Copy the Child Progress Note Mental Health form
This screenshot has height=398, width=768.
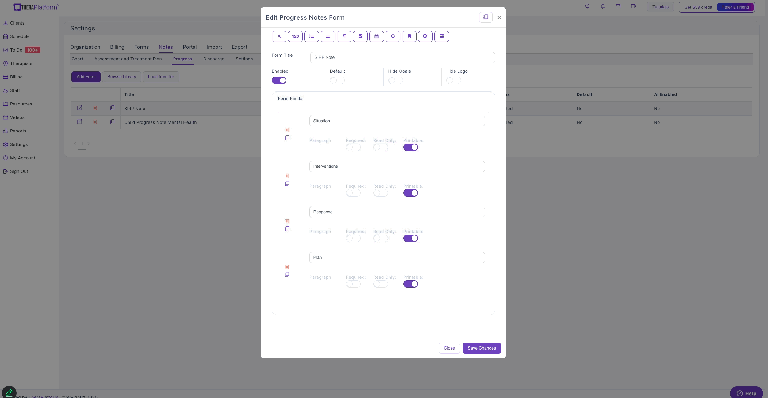113,122
